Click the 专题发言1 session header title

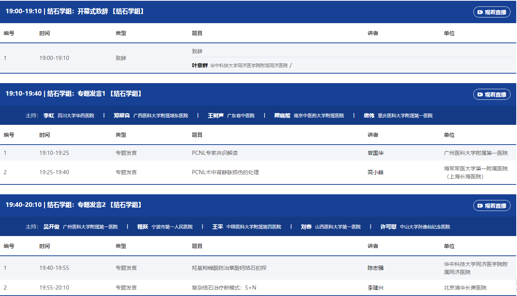point(74,94)
